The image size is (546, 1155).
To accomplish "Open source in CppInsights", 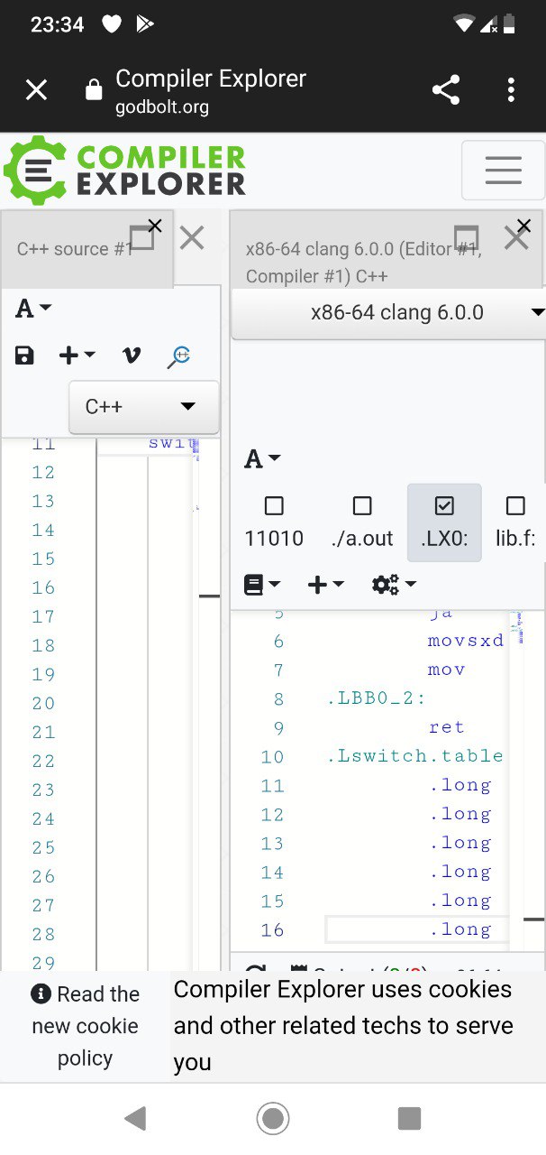I will 178,356.
